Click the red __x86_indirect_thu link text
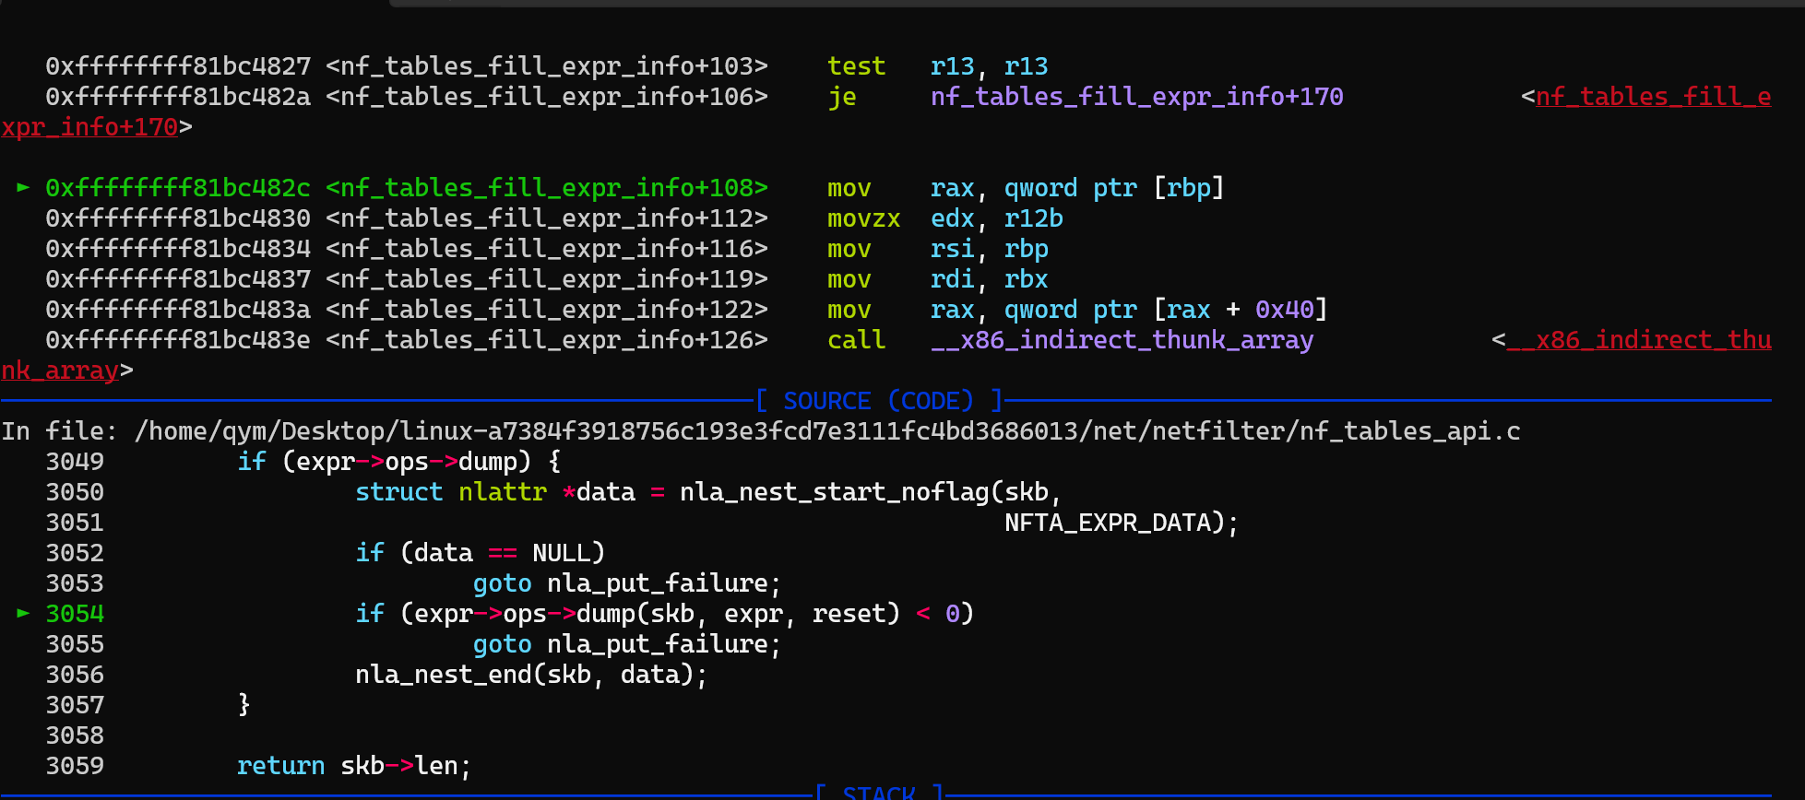This screenshot has width=1805, height=800. coord(1638,340)
